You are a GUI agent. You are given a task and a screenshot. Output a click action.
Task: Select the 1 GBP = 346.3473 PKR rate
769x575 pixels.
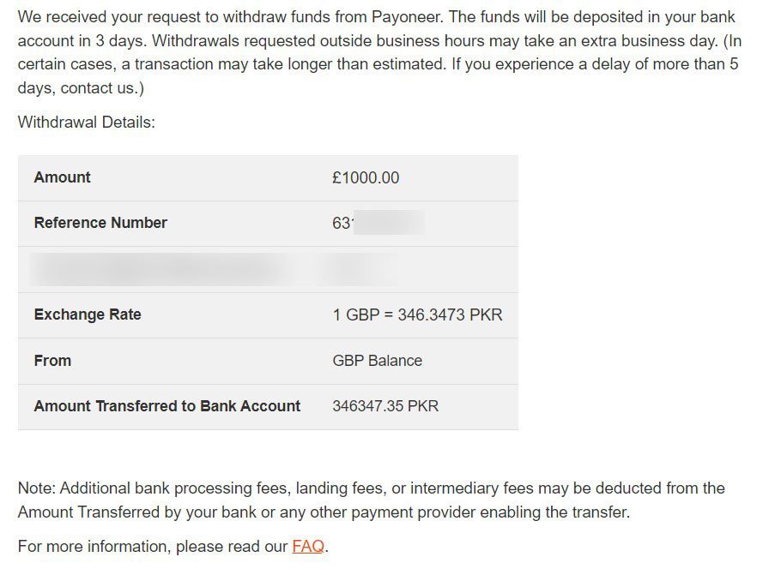417,315
